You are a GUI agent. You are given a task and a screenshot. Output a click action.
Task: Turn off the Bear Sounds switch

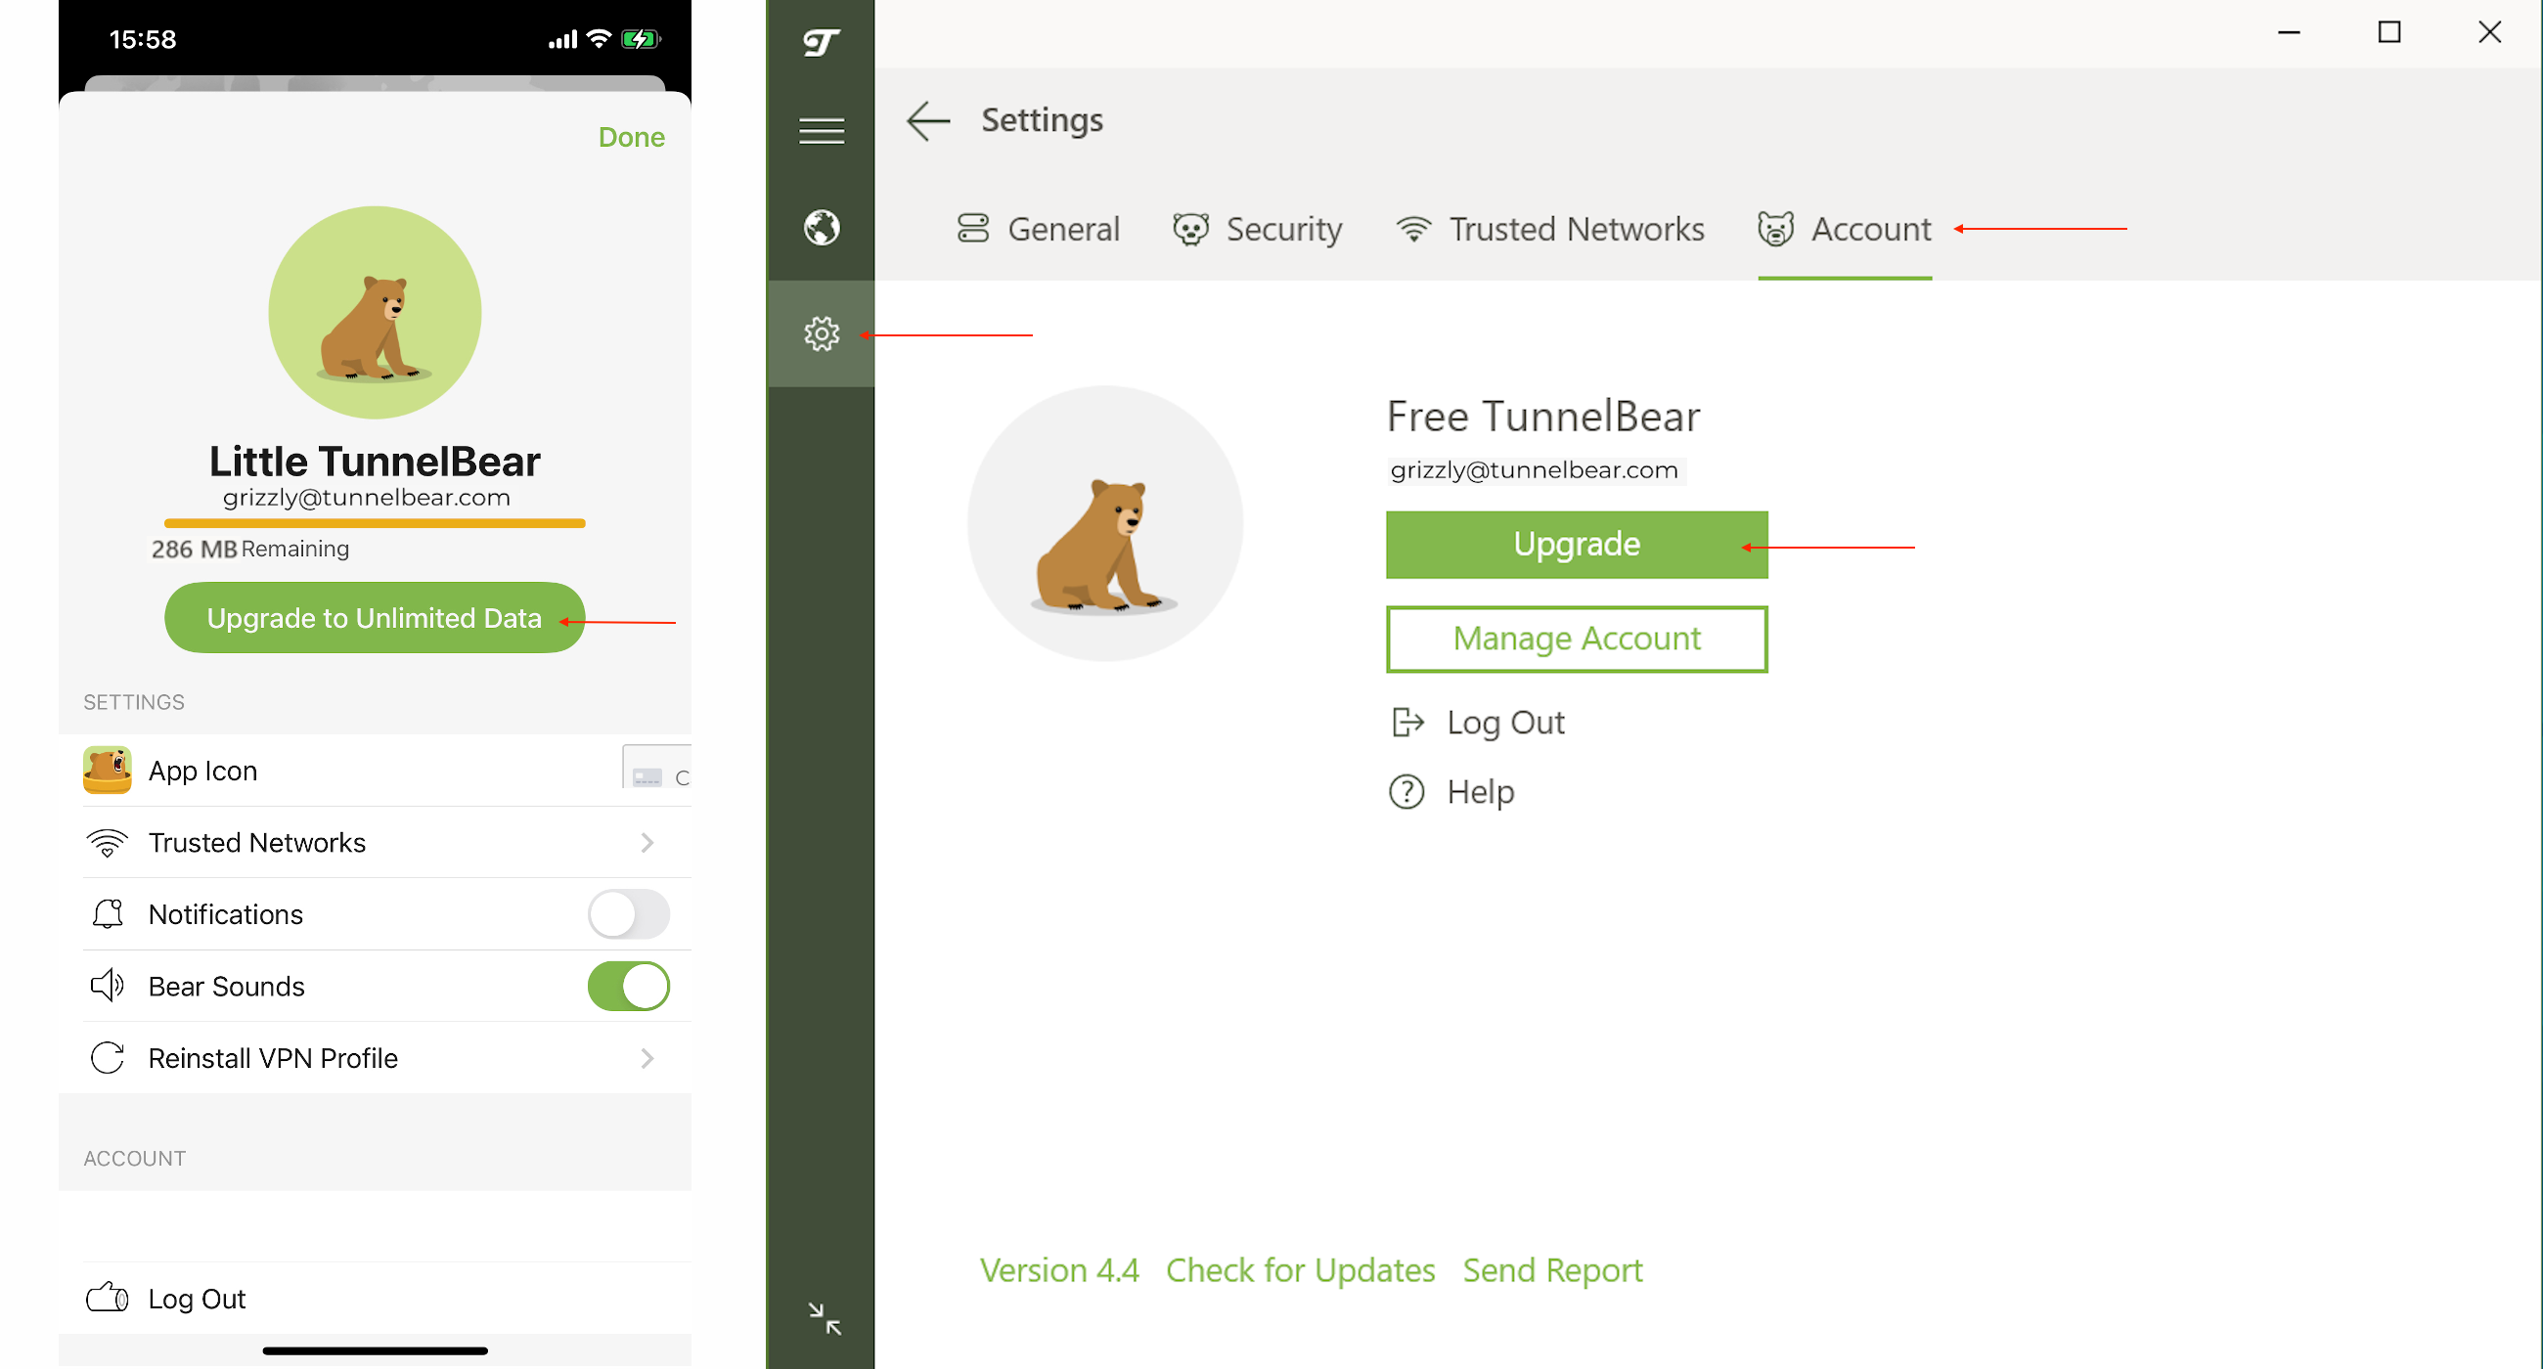pos(629,985)
